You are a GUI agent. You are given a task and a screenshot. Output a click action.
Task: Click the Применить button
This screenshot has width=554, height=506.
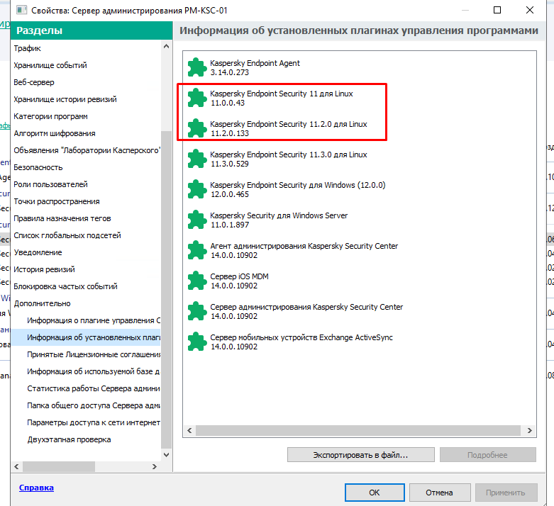point(506,493)
